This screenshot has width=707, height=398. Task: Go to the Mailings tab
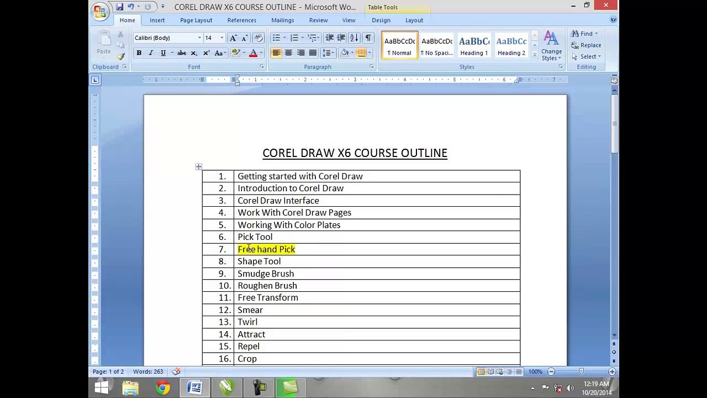click(x=282, y=20)
